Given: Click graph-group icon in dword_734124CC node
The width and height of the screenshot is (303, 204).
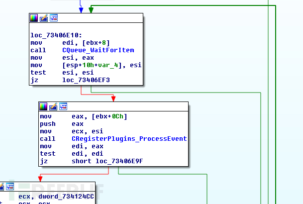Looking at the screenshot, I should pos(10,187).
